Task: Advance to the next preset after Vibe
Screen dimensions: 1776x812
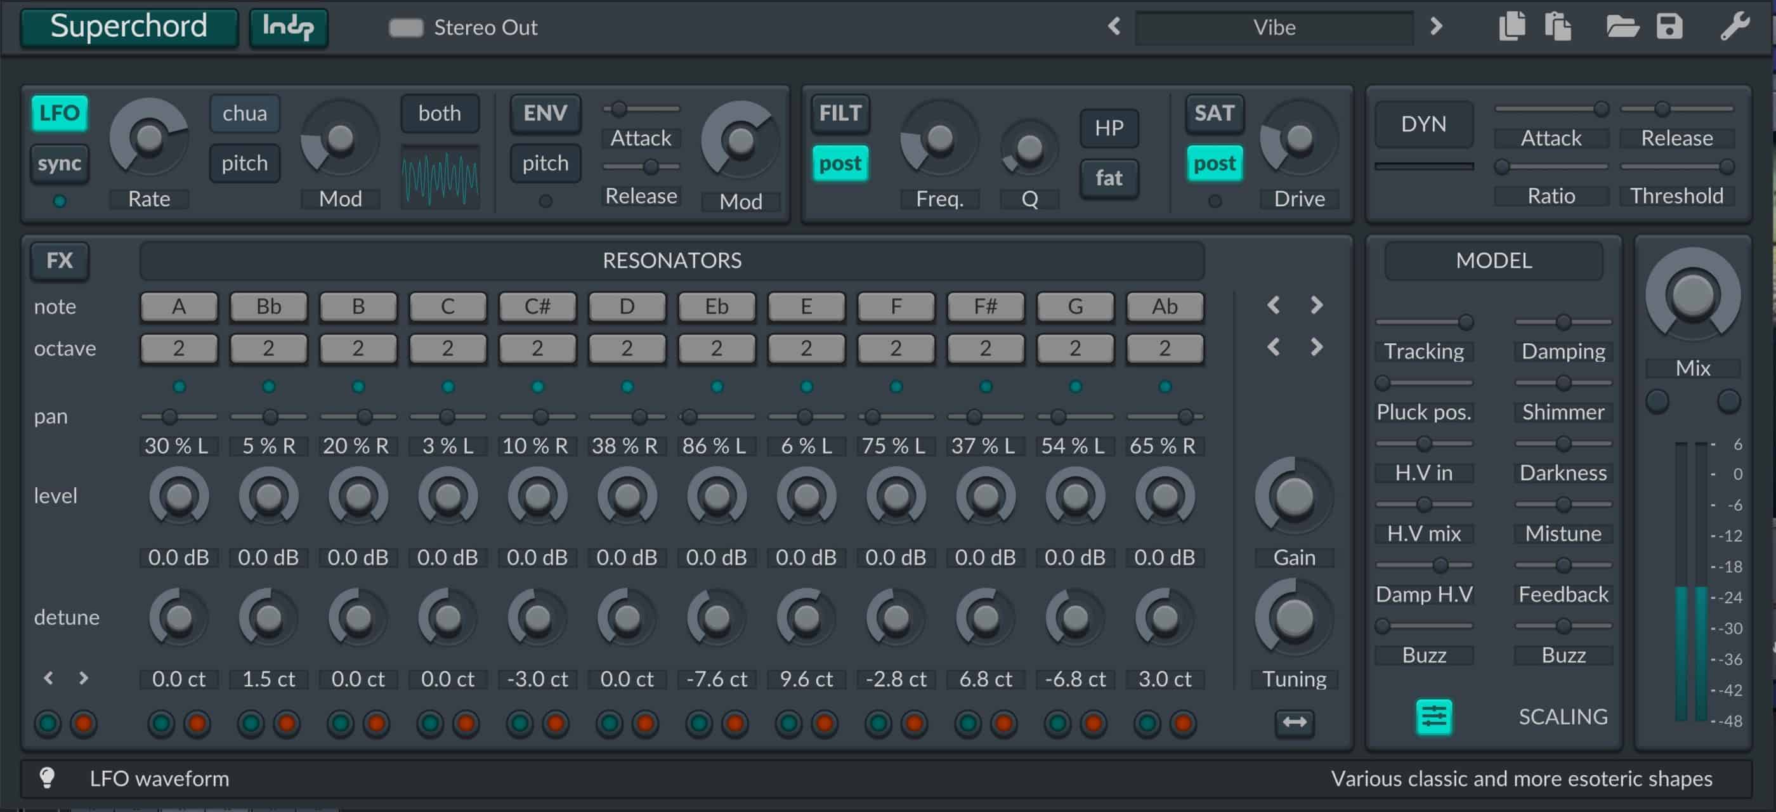Action: [x=1437, y=27]
